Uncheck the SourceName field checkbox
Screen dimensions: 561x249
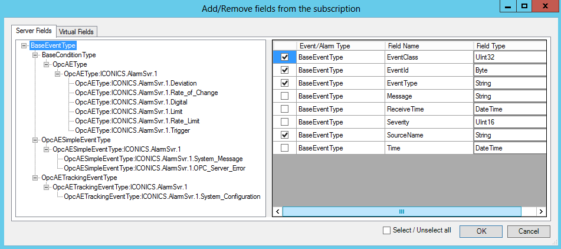click(x=285, y=135)
